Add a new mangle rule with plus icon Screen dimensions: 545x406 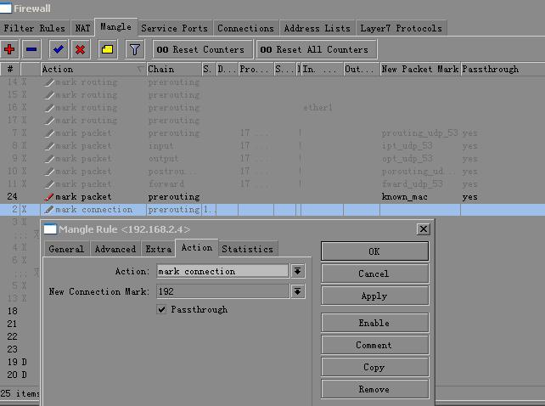9,49
